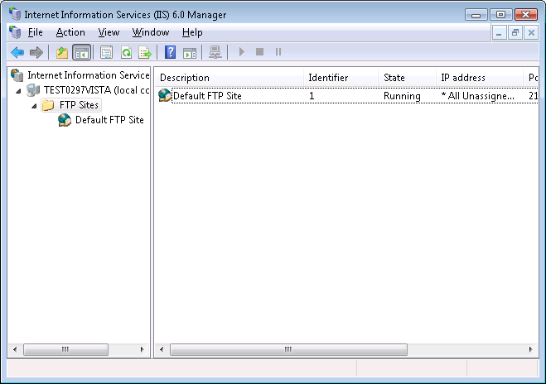Collapse the TEST0297VISTA tree node
The height and width of the screenshot is (384, 546).
(19, 91)
